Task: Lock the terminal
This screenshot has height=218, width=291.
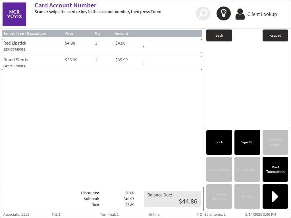Action: (x=219, y=142)
